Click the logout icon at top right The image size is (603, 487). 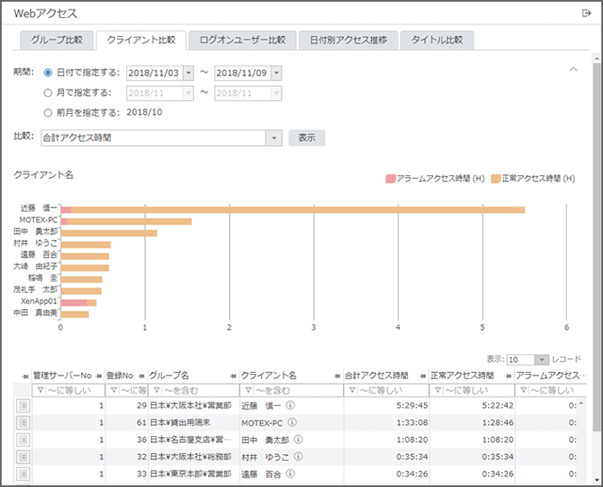586,14
